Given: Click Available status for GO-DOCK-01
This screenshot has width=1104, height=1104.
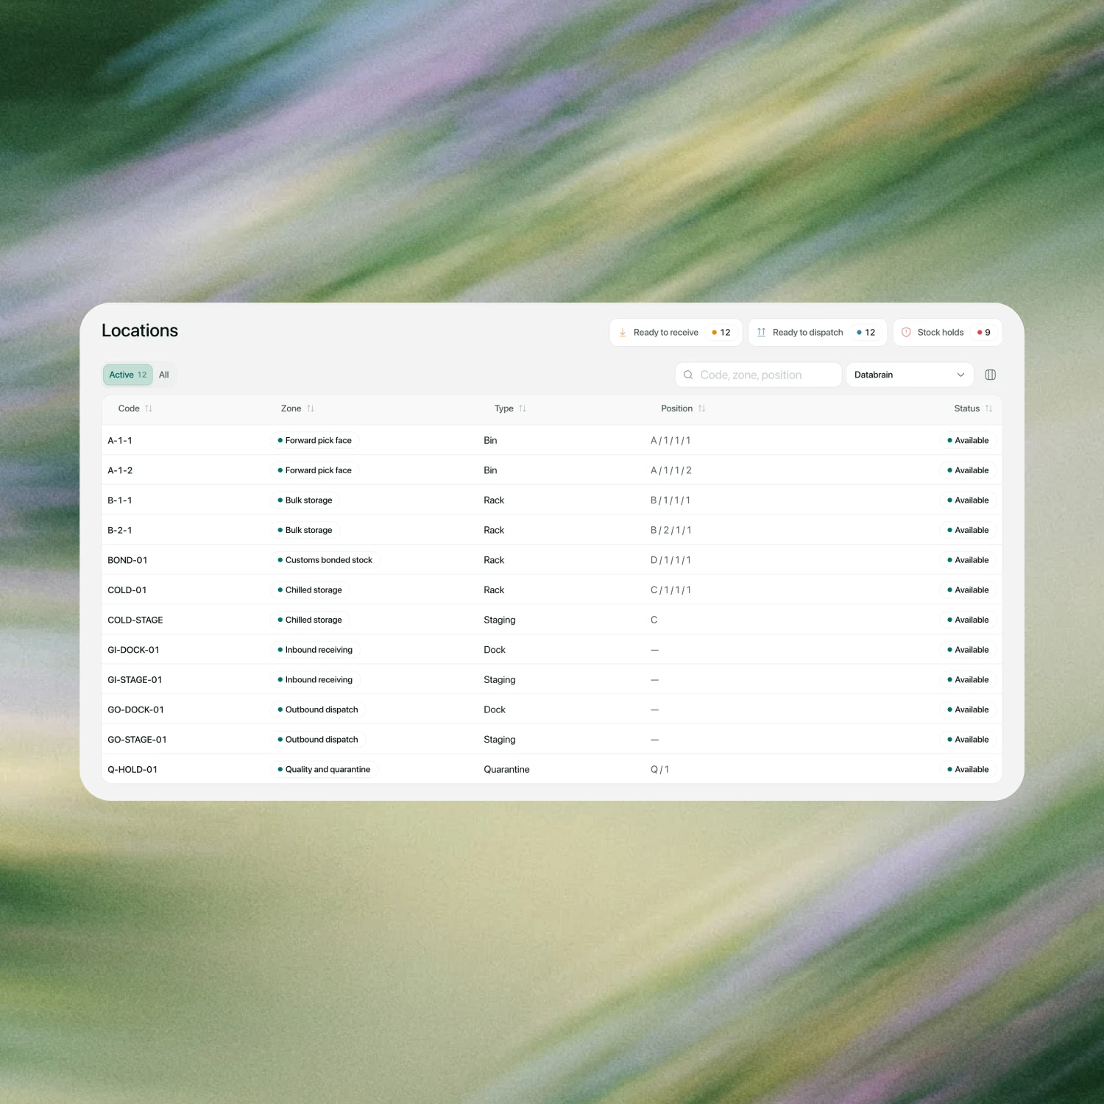Looking at the screenshot, I should point(969,710).
